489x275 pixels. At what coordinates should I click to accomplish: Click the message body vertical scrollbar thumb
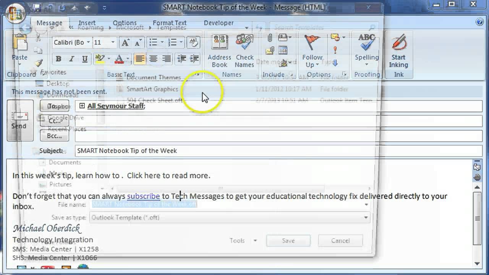[477, 218]
